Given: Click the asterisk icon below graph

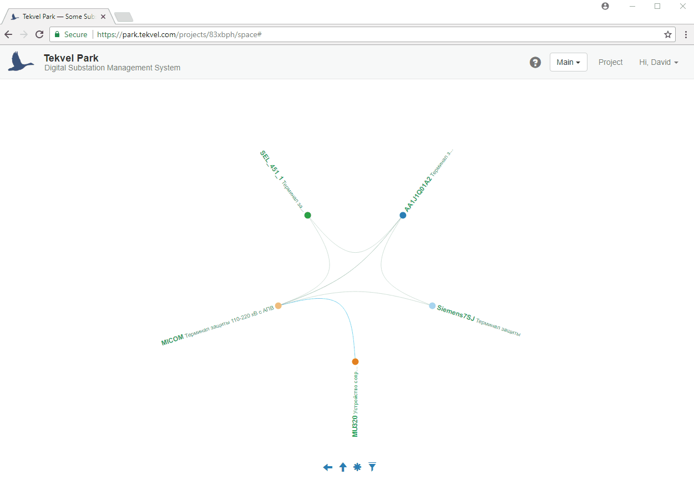Looking at the screenshot, I should pyautogui.click(x=357, y=467).
